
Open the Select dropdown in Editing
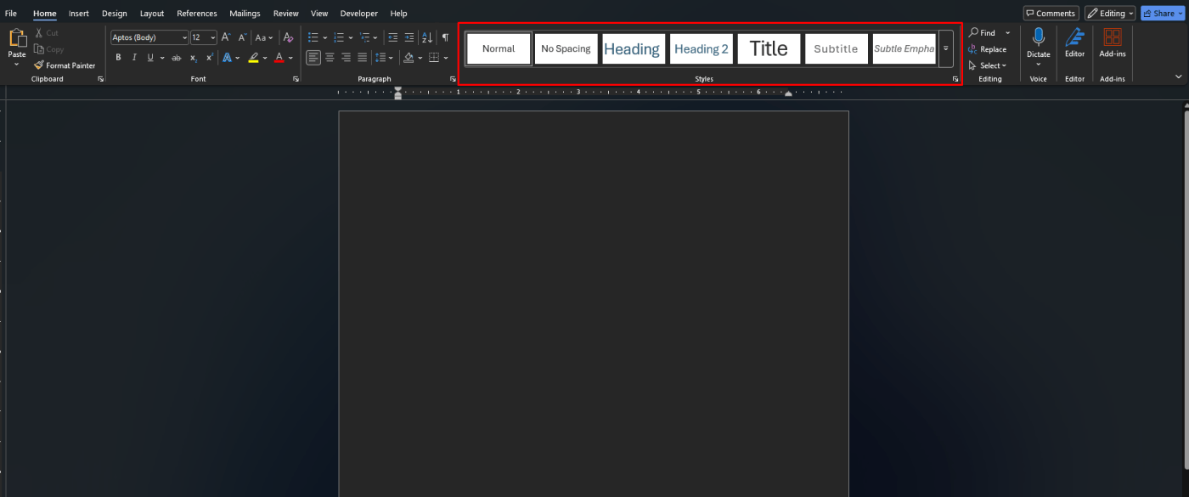(x=987, y=65)
